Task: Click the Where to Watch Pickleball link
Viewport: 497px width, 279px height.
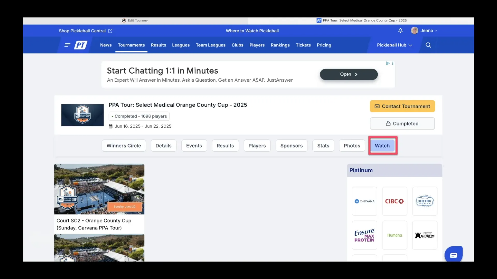Action: pyautogui.click(x=252, y=31)
